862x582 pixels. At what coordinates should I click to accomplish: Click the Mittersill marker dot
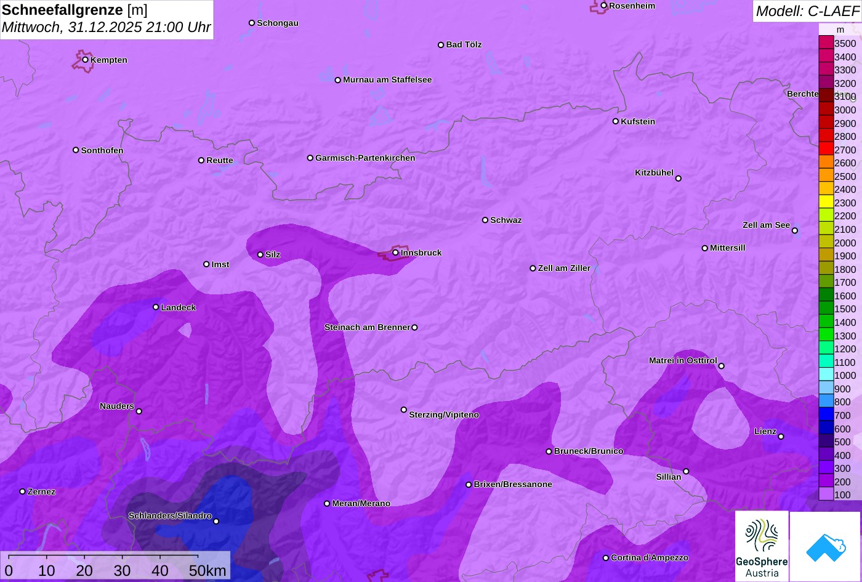click(x=705, y=248)
